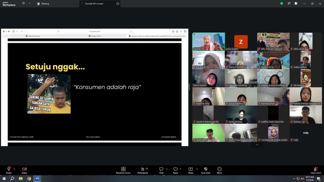This screenshot has height=182, width=324.
Task: Switch to the Meeting tab
Action: coord(43,4)
